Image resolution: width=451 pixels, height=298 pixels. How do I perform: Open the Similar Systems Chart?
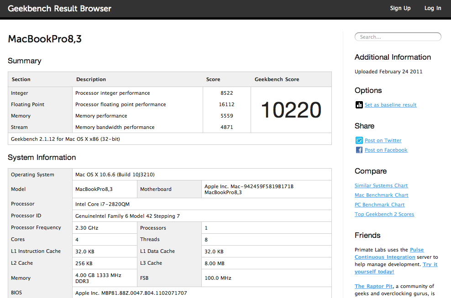[381, 185]
